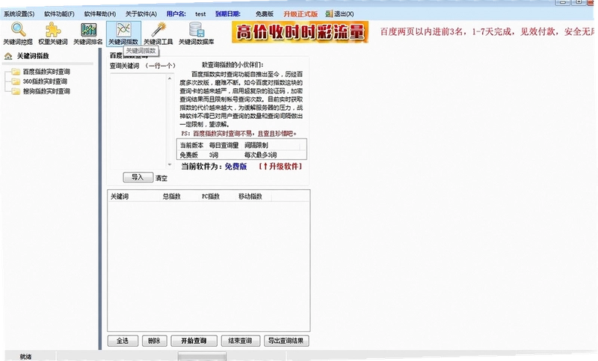Open the 系统设置(S) menu
The width and height of the screenshot is (598, 361).
click(x=19, y=13)
